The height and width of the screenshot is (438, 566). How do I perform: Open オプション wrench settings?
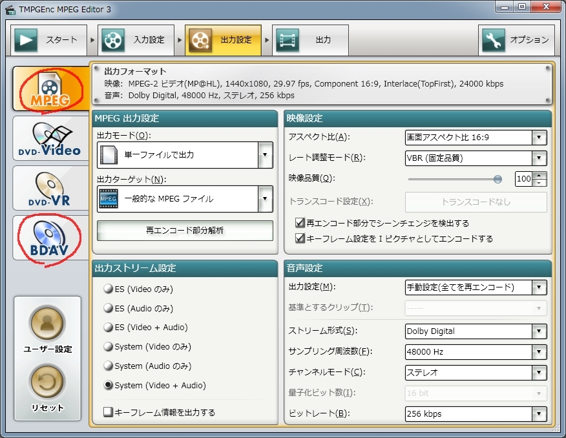(x=516, y=40)
